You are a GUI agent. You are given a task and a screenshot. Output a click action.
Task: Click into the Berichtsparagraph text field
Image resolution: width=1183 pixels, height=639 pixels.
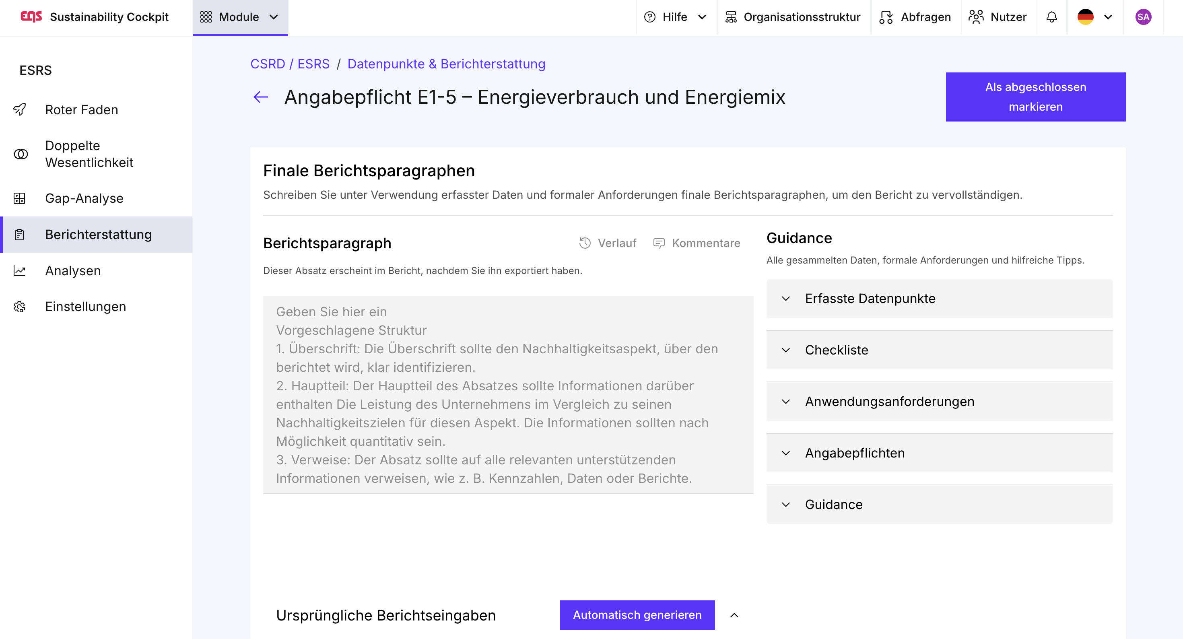pyautogui.click(x=507, y=395)
